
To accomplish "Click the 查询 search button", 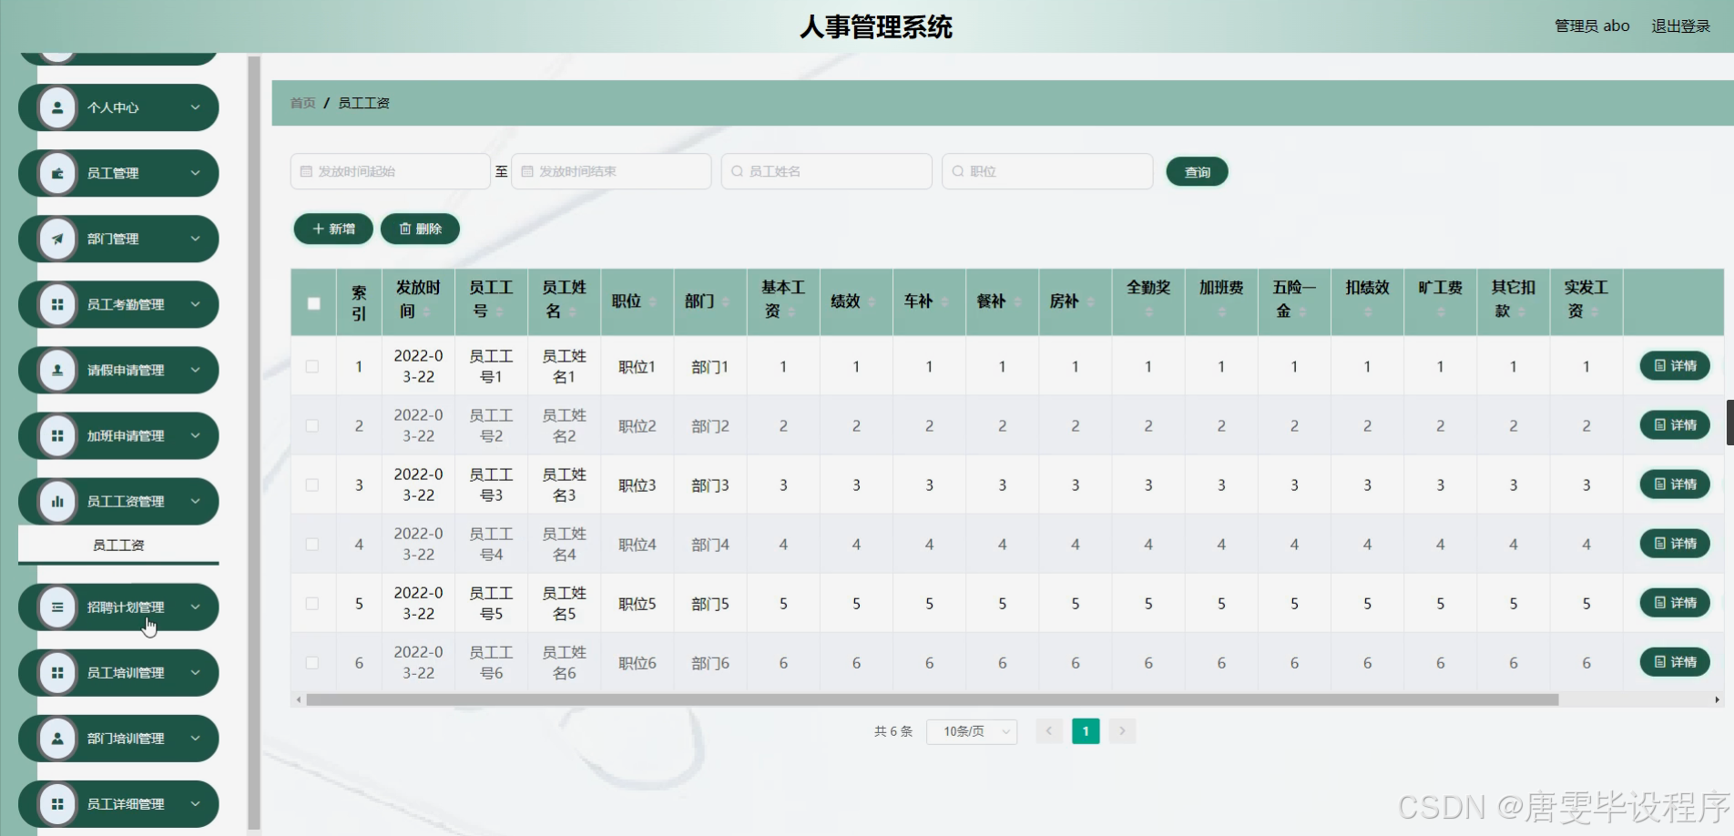I will point(1197,172).
